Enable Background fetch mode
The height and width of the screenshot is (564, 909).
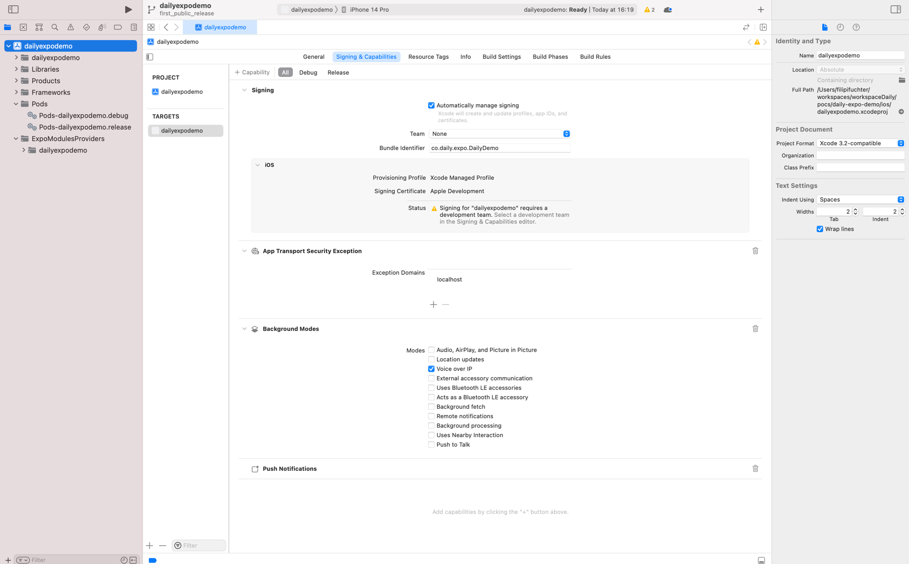point(431,407)
